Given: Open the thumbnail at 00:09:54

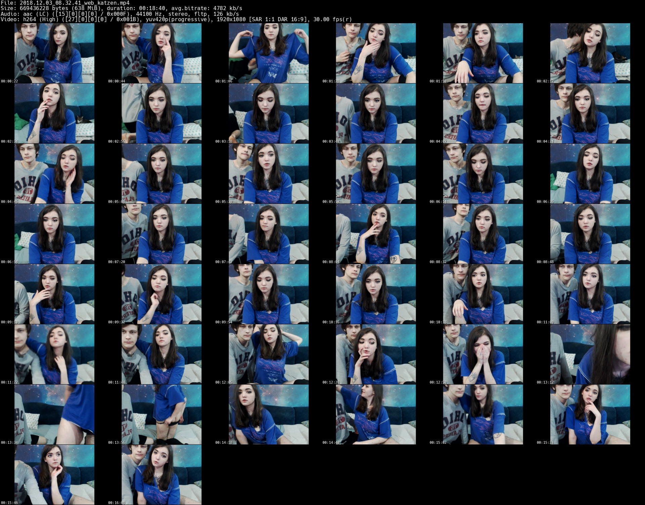Looking at the screenshot, I should click(x=269, y=294).
